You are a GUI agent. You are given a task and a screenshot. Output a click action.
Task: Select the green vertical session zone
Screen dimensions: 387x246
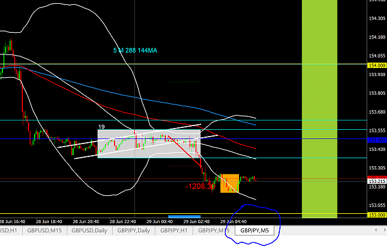tap(320, 109)
